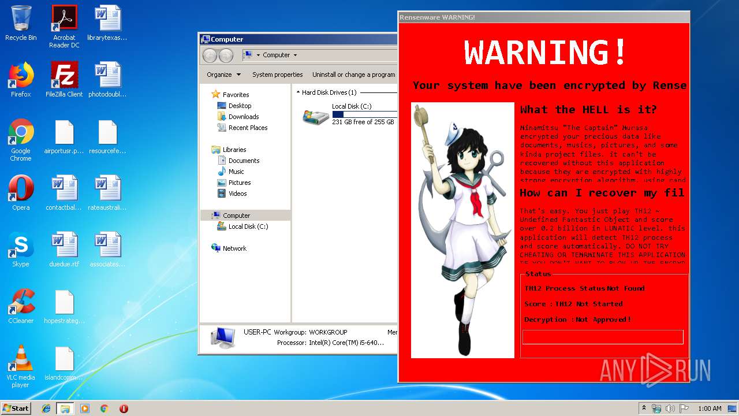Open the duedue.rtf document
Viewport: 739px width, 416px height.
(x=64, y=250)
